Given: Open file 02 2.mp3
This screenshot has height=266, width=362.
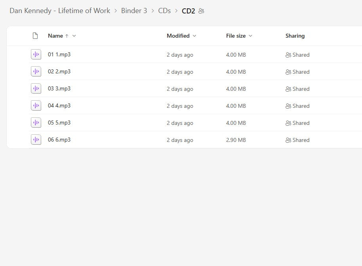Looking at the screenshot, I should tap(59, 72).
